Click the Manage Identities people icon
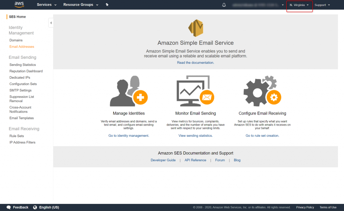 129,91
